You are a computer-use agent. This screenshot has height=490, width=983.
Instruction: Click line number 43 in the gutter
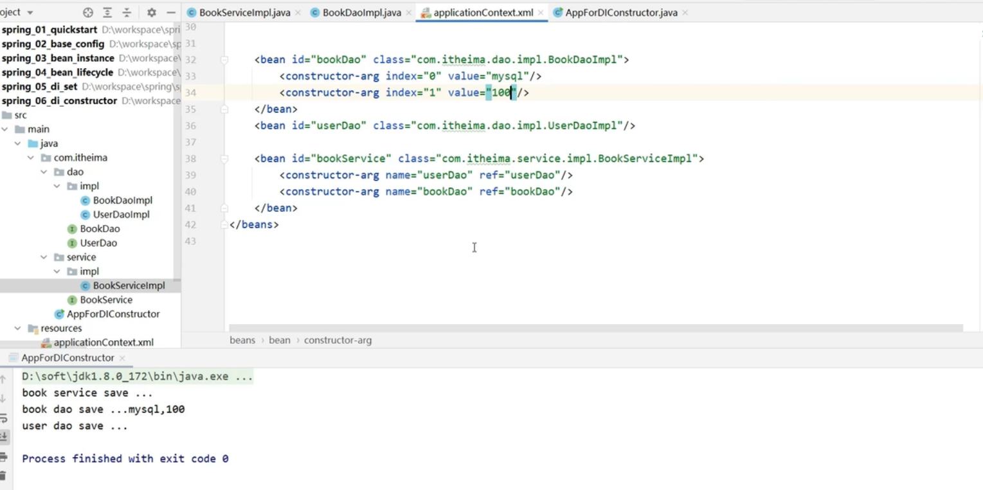coord(190,241)
